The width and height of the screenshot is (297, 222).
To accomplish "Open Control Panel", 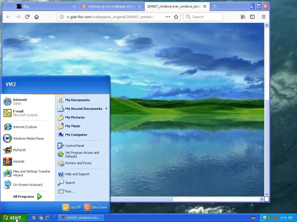I will pyautogui.click(x=83, y=146).
